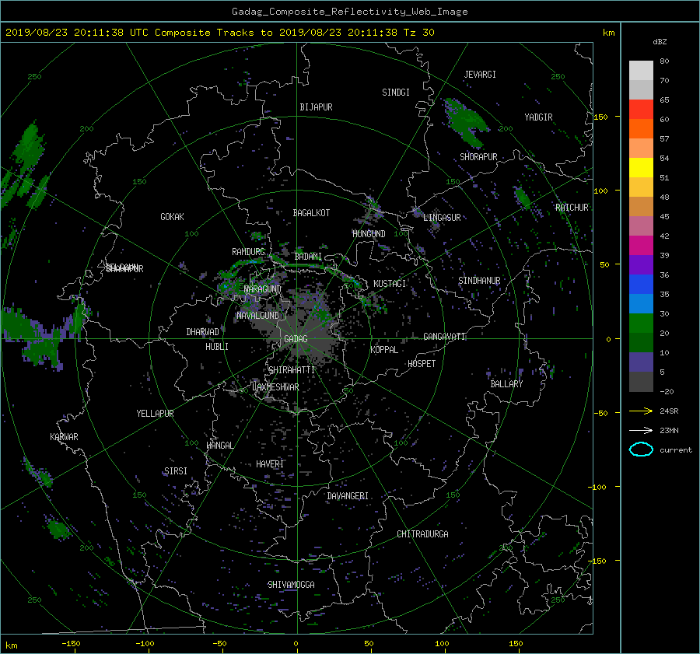Click the HUBLI city label
700x654 pixels.
(x=216, y=347)
